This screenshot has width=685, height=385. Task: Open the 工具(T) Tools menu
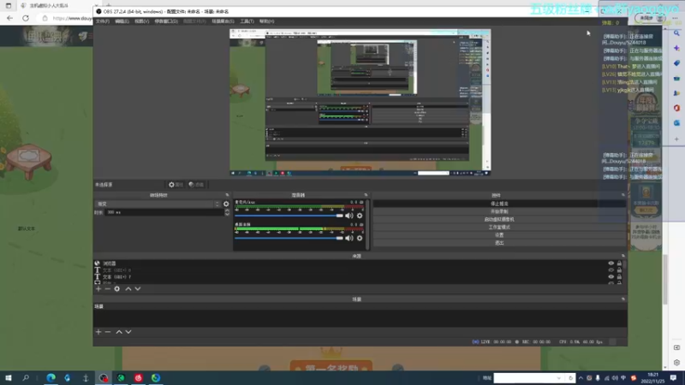[247, 21]
